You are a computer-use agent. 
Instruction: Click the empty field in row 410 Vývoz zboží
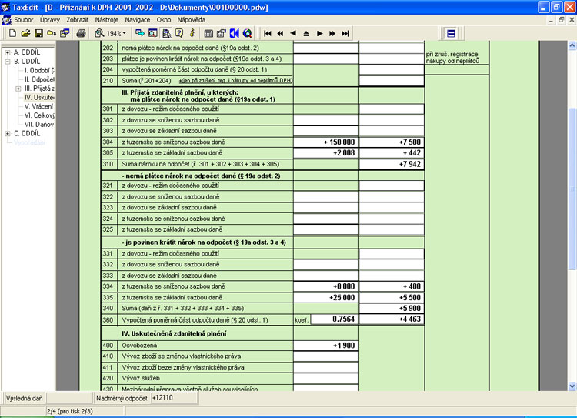(x=325, y=356)
